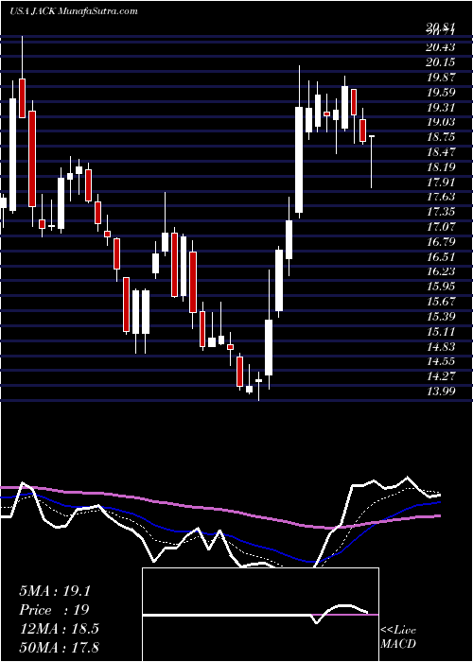The image size is (473, 662).
Task: Click the 17.35 price axis label
Action: click(x=440, y=213)
